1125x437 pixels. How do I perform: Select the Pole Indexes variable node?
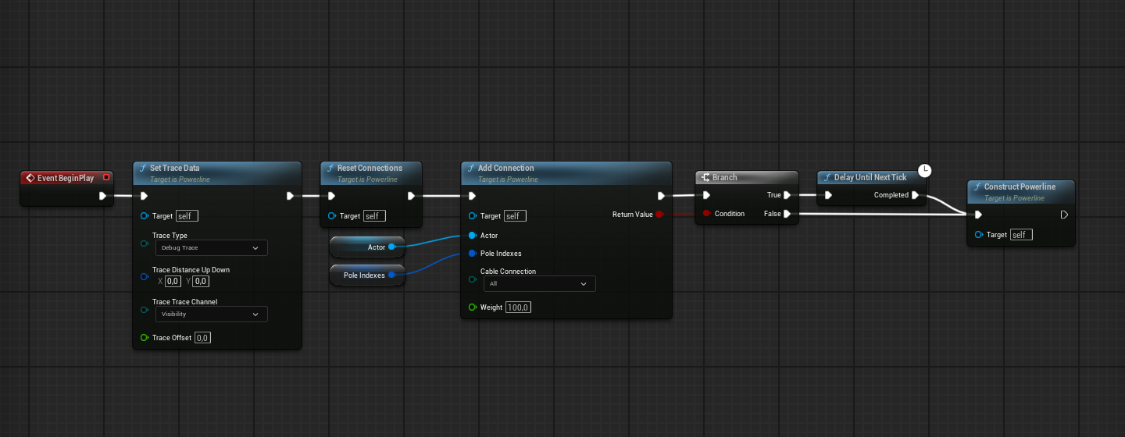point(363,275)
